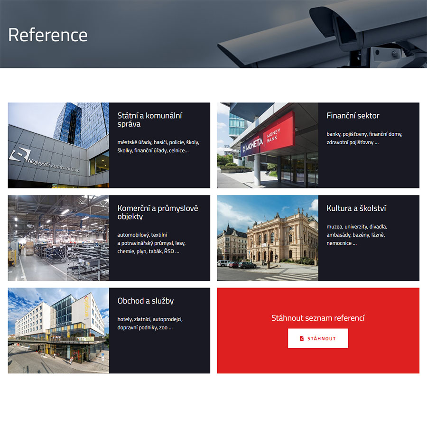Click the hotely, zlatníci description text
This screenshot has width=427, height=427.
150,323
